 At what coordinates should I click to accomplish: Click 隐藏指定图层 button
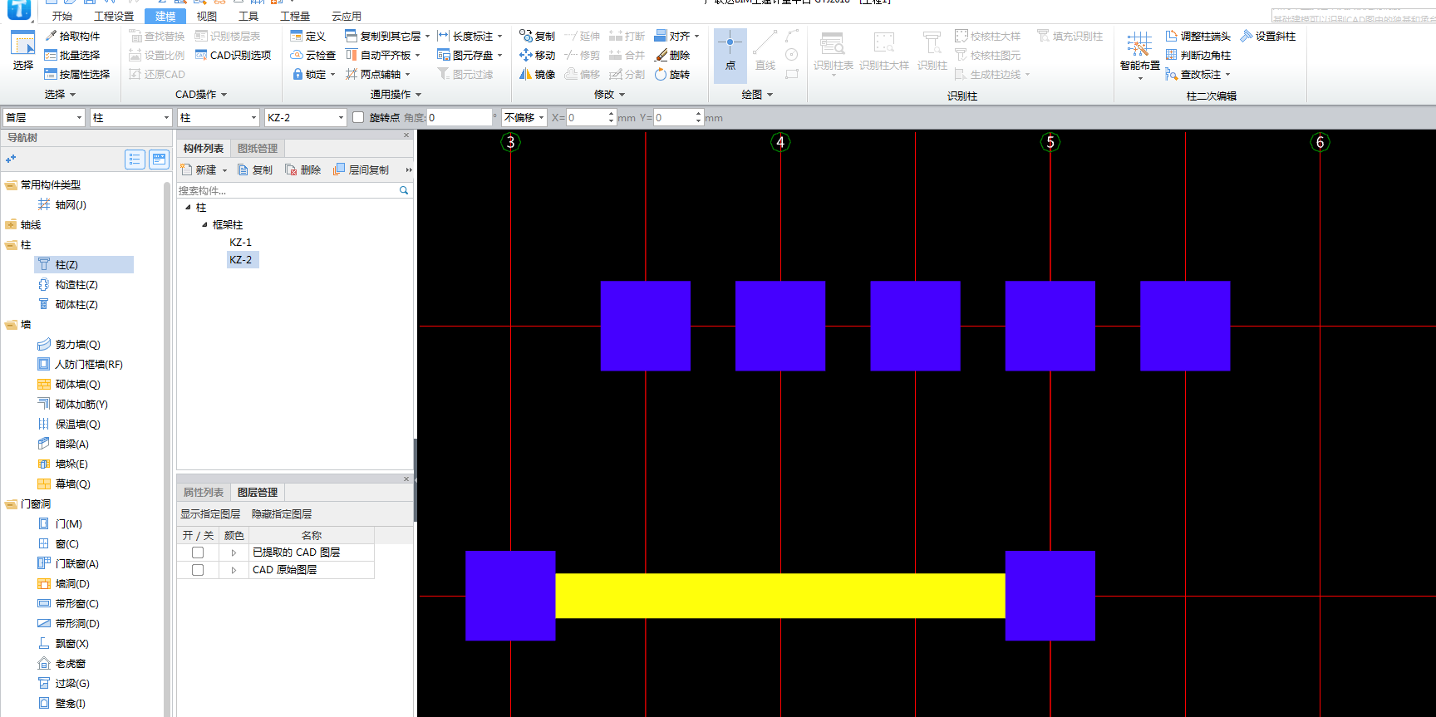click(x=282, y=514)
